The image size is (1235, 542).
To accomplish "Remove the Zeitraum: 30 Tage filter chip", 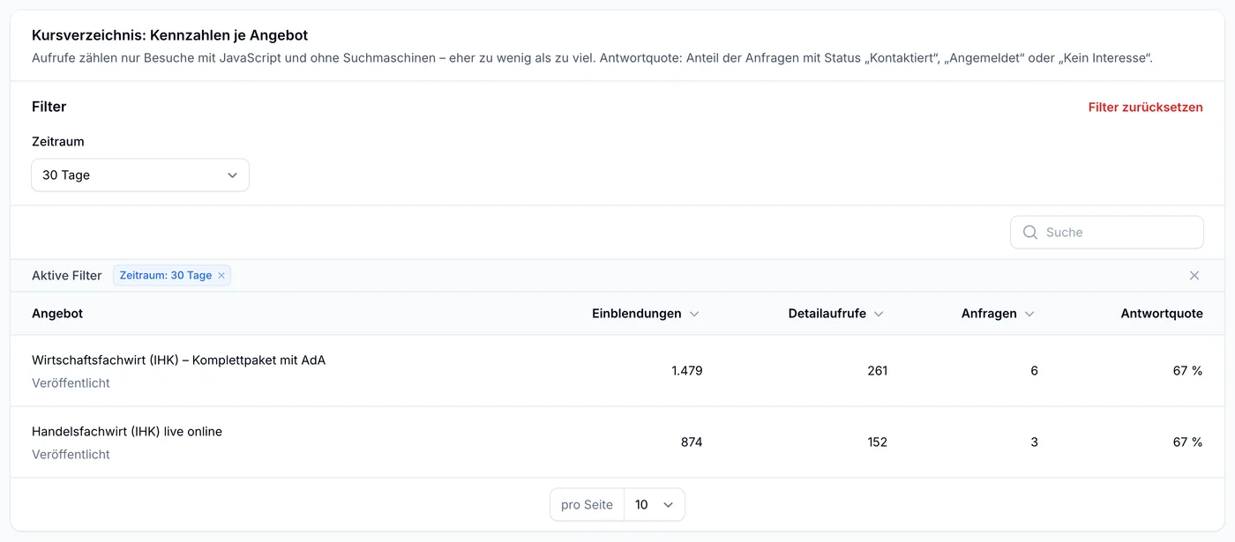I will click(221, 276).
